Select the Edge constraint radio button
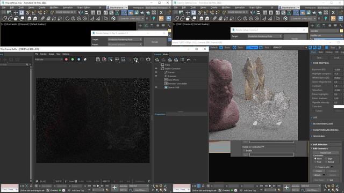Screen dimensions: 344x193 click(x=326, y=159)
